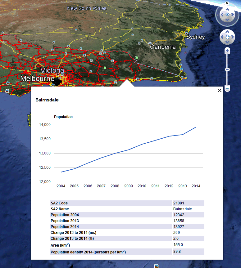Click the Sydney place label
241x268 pixels.
(196, 37)
